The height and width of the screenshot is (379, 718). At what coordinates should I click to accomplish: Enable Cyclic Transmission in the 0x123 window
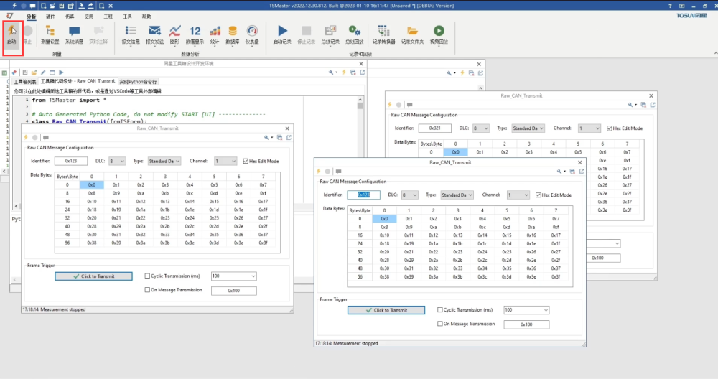(x=148, y=276)
